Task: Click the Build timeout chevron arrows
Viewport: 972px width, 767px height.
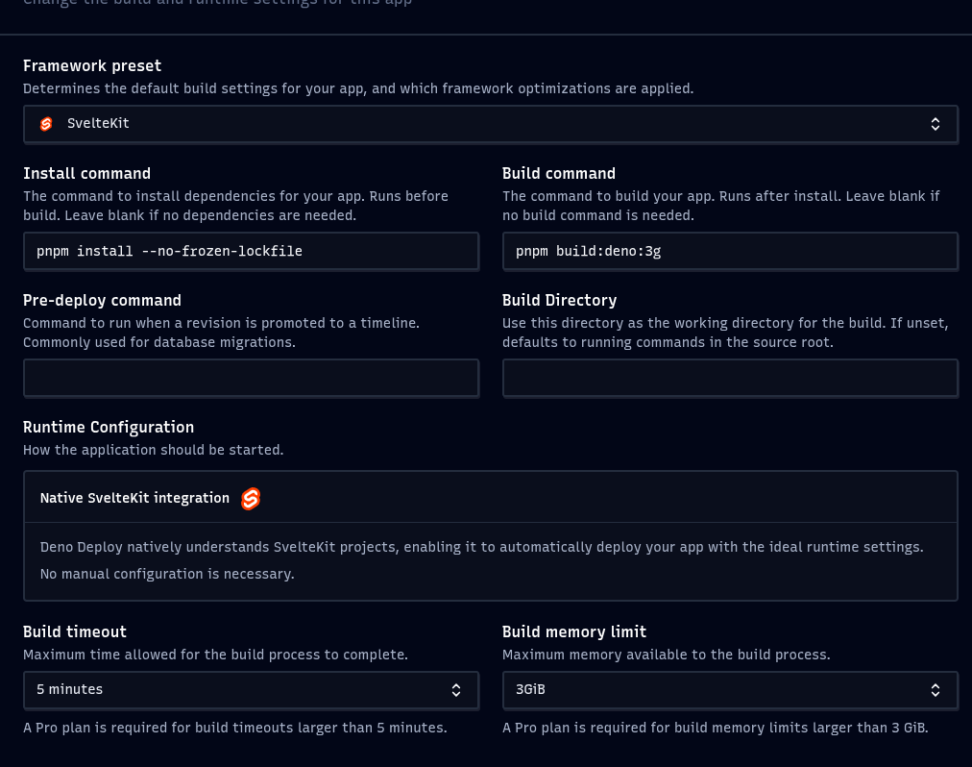Action: tap(456, 690)
